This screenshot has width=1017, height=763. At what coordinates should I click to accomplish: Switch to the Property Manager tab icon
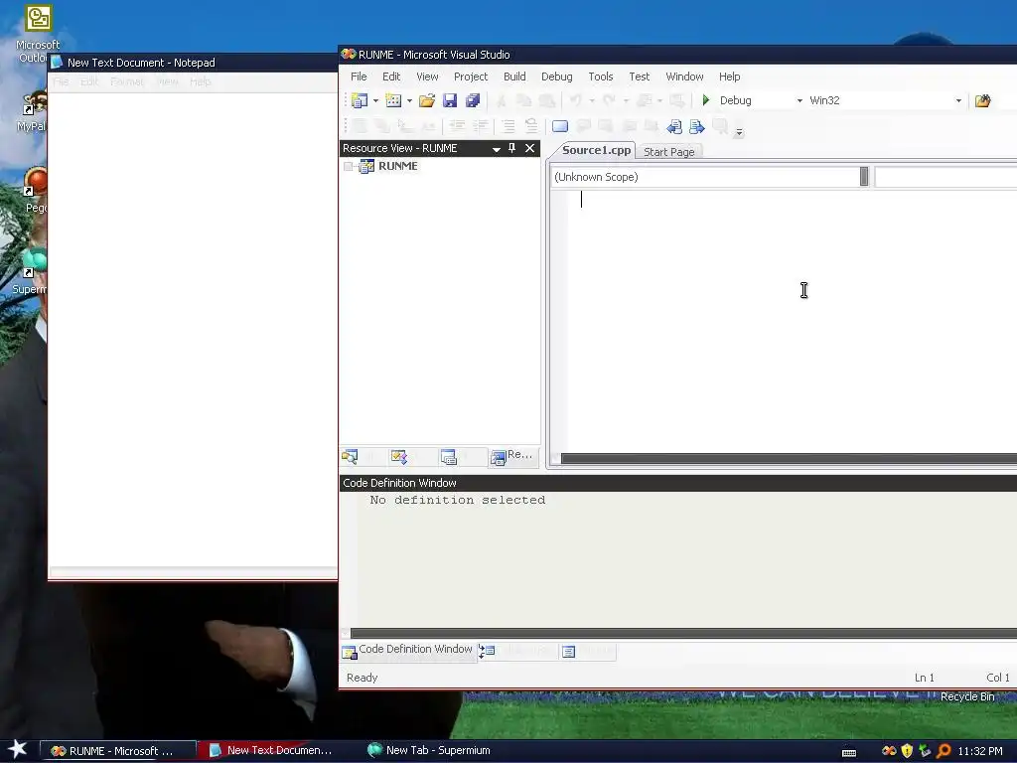(x=448, y=457)
